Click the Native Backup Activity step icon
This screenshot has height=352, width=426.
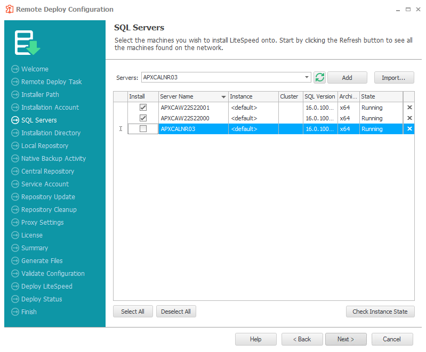(15, 159)
